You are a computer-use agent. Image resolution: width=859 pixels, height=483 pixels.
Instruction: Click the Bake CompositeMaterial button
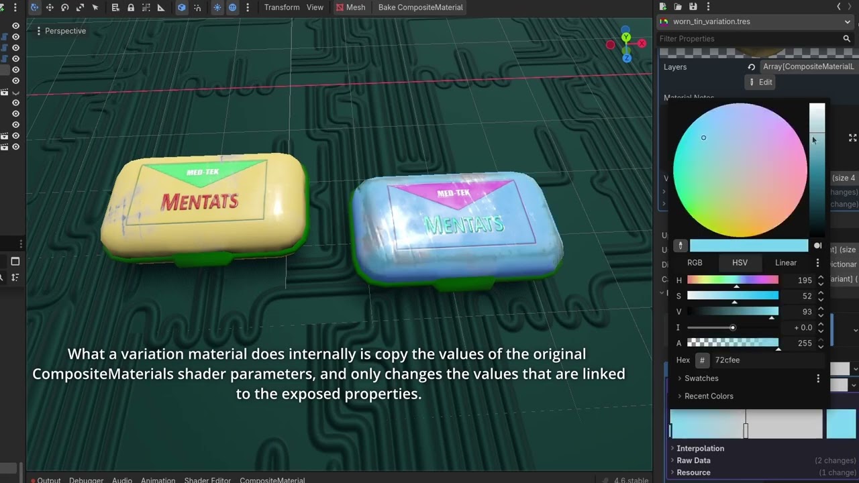tap(420, 7)
